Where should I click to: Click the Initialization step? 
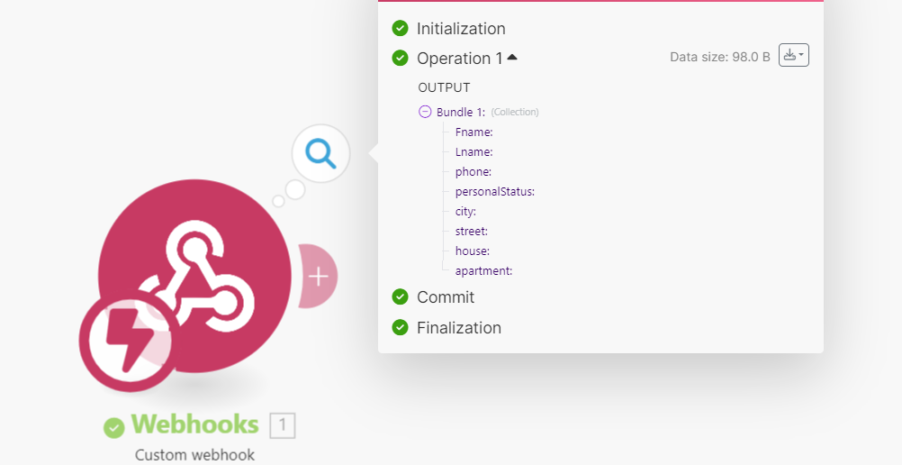point(461,28)
